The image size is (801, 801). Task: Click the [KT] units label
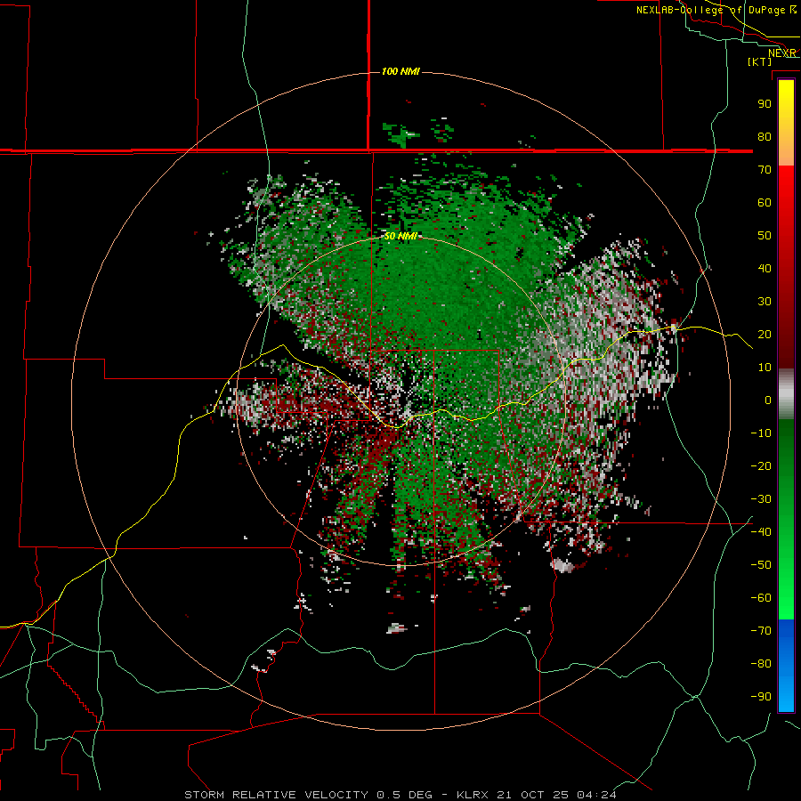point(759,61)
